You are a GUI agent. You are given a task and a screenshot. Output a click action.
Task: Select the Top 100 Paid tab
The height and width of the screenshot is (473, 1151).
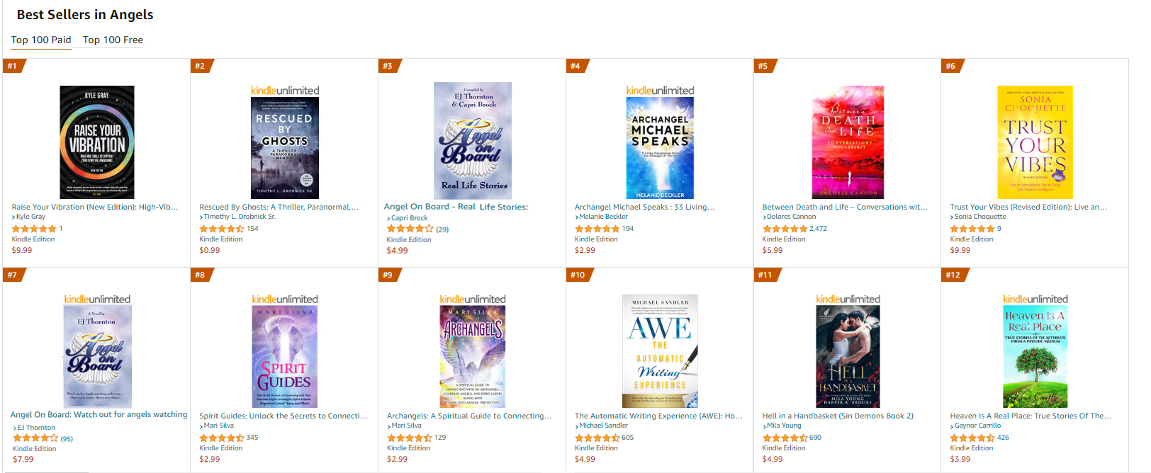click(x=41, y=40)
